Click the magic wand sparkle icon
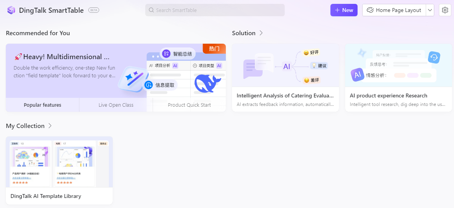 tap(134, 78)
